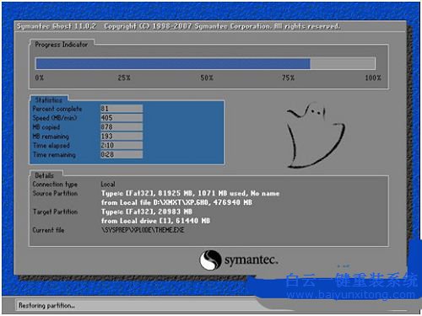This screenshot has width=422, height=316.
Task: Click the baiyunxitong.com watermark link
Action: coord(351,295)
